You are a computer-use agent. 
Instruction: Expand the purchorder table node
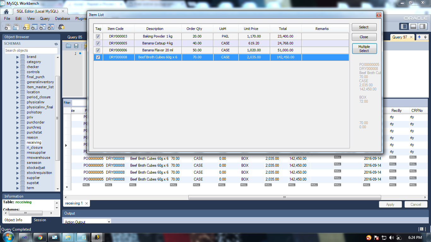point(18,123)
